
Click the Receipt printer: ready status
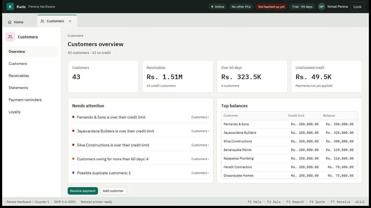click(x=96, y=202)
